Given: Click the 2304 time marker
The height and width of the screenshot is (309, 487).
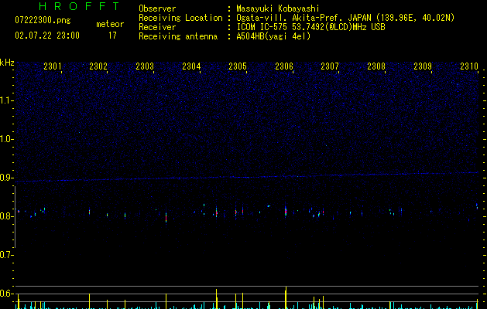Looking at the screenshot, I should 191,66.
